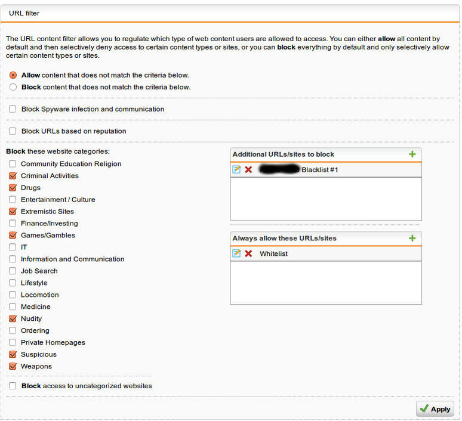Add a new always-allowed URL entry
This screenshot has width=462, height=421.
coord(412,238)
